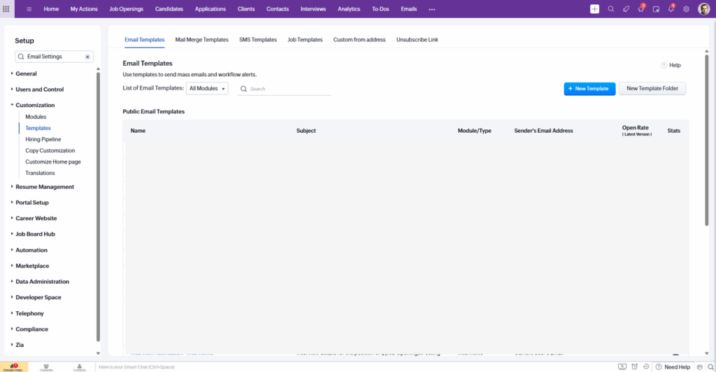
Task: Open the All Modules dropdown
Action: 207,89
